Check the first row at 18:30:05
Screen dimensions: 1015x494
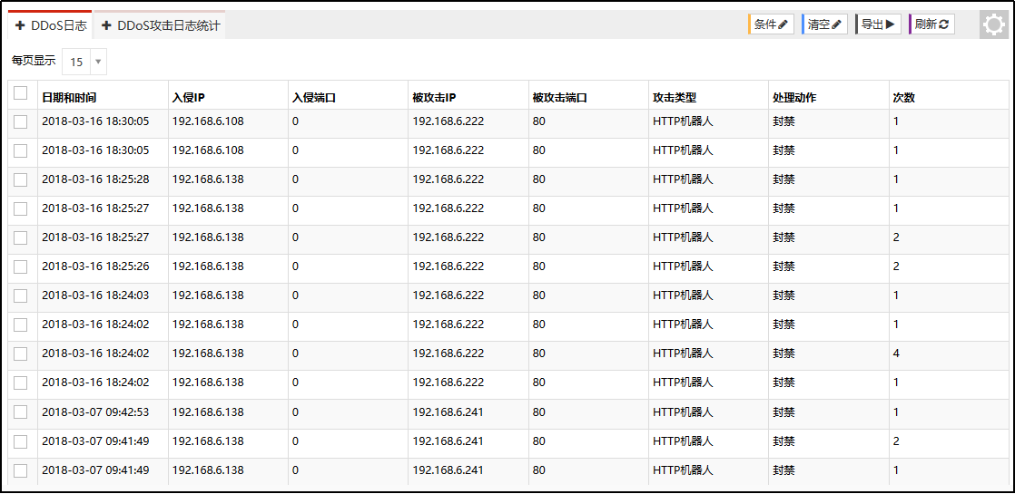[20, 121]
